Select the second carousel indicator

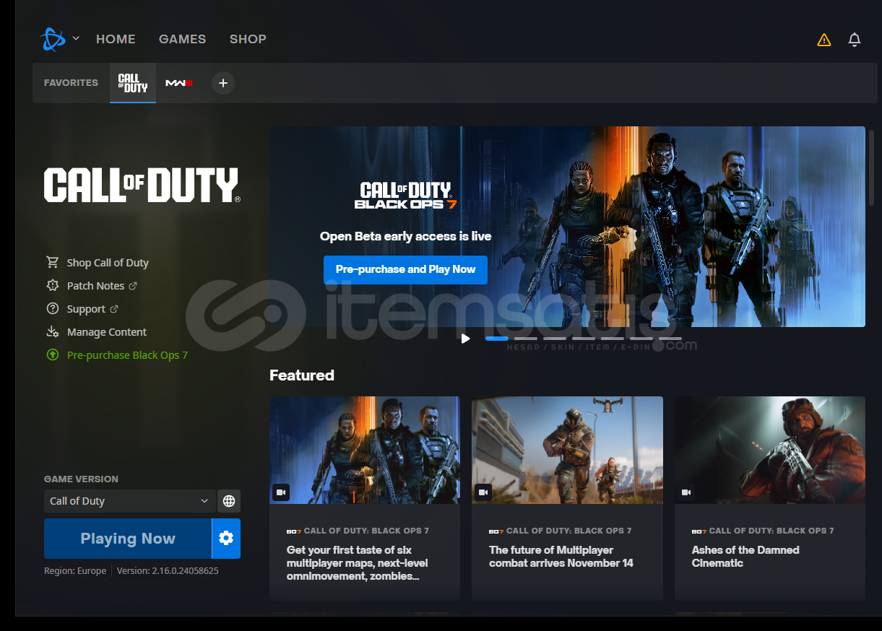(526, 338)
